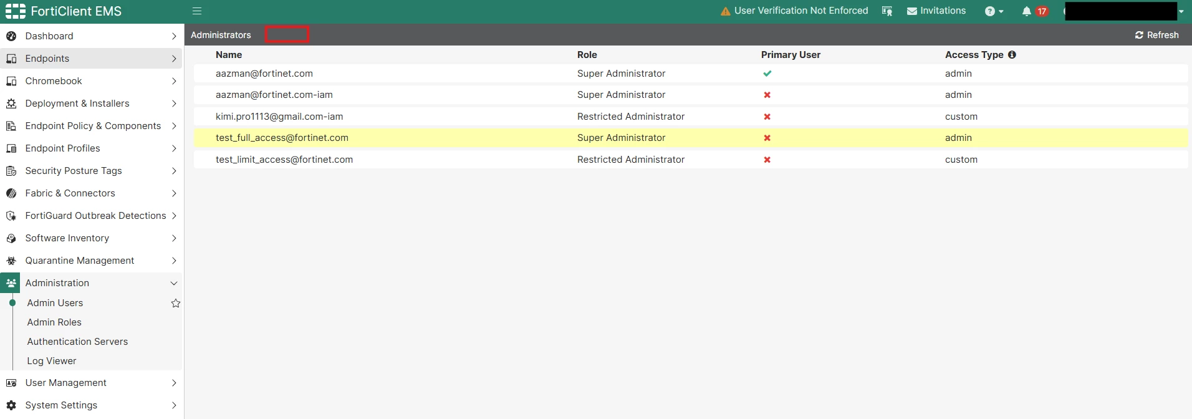Click the orange warning triangle icon
Screen dimensions: 1192x419
tap(726, 11)
